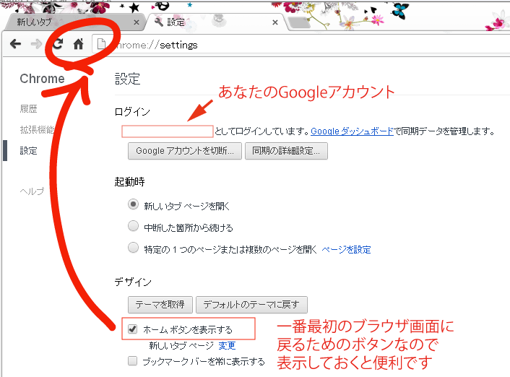This screenshot has height=377, width=510.
Task: Click the forward navigation arrow
Action: [x=36, y=43]
